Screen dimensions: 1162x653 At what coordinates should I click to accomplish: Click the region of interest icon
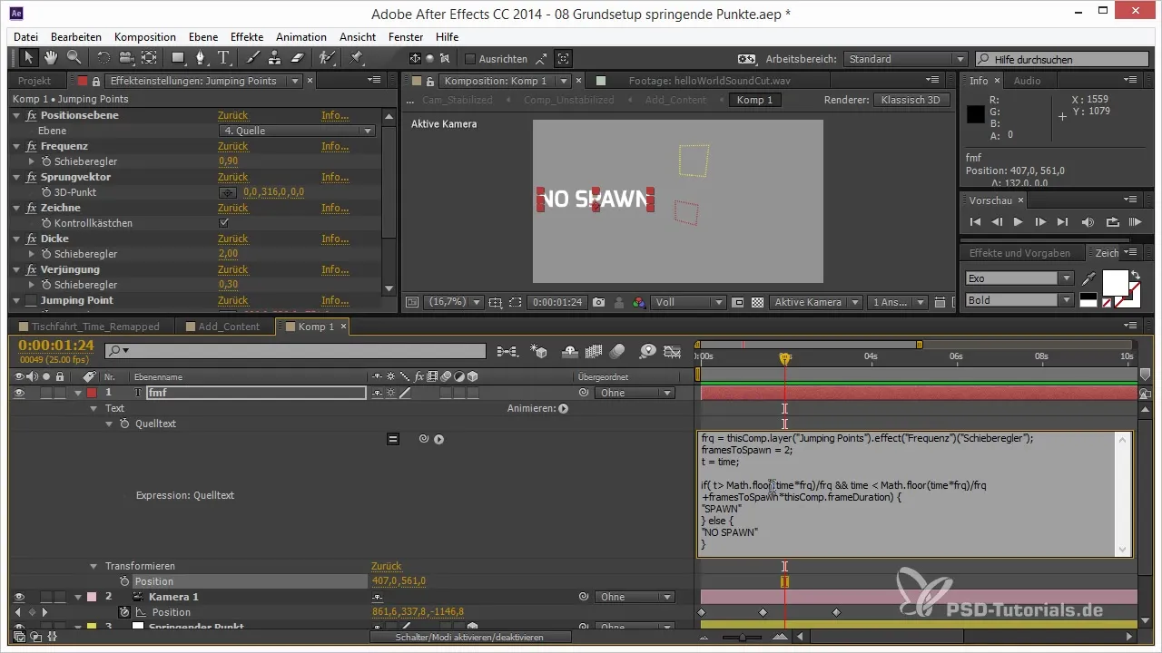coord(738,302)
